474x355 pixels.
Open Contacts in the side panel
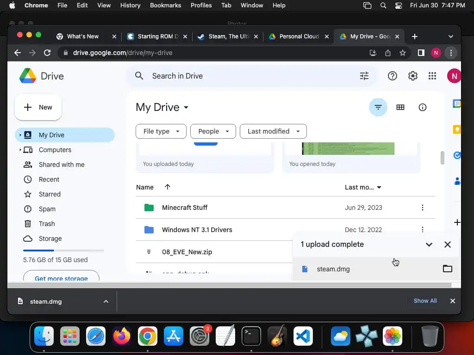(x=457, y=181)
